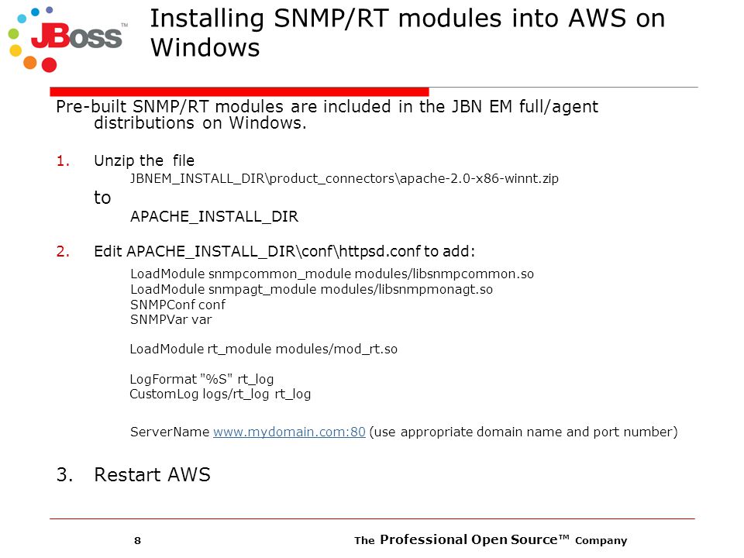
Task: Click the line 'Pre-built SNMP/RT modules are included'
Action: (x=327, y=107)
